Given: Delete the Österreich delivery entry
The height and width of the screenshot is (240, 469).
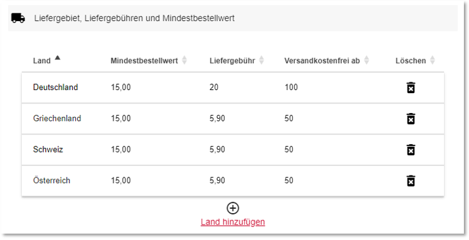Looking at the screenshot, I should (x=411, y=181).
